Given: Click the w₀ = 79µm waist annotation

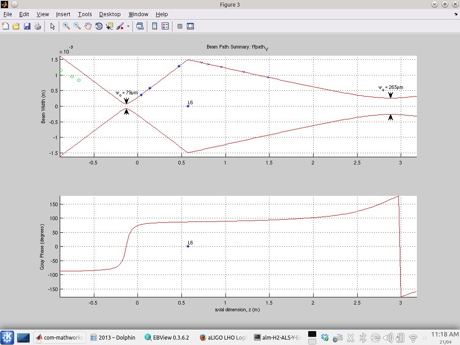Looking at the screenshot, I should [127, 93].
